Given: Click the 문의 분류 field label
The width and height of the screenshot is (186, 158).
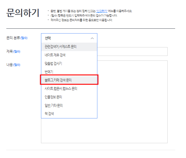Looking at the screenshot, I should tap(17, 38).
